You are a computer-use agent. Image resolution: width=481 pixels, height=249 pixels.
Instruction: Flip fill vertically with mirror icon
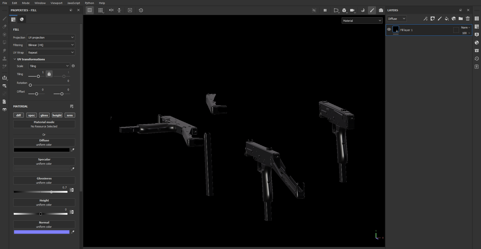[x=119, y=10]
